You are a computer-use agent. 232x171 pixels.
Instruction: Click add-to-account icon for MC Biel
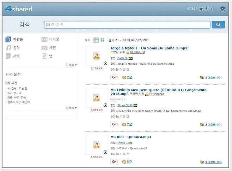click(202, 162)
